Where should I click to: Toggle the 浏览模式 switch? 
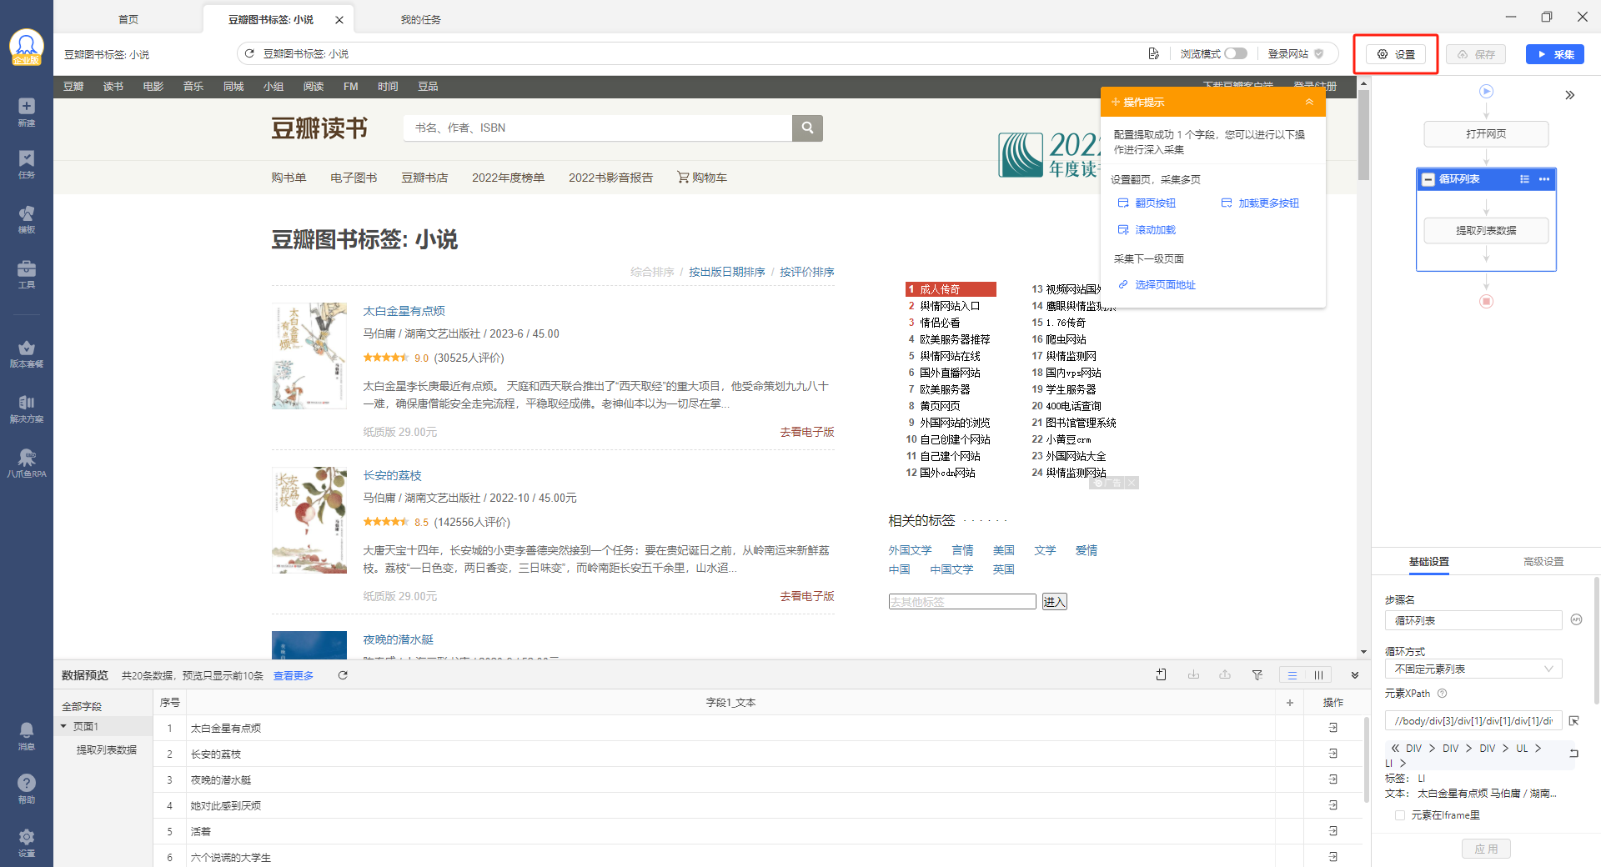pos(1236,53)
